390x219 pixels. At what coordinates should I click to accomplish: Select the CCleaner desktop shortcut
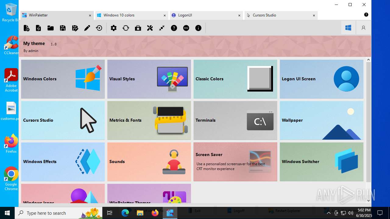pos(11,46)
